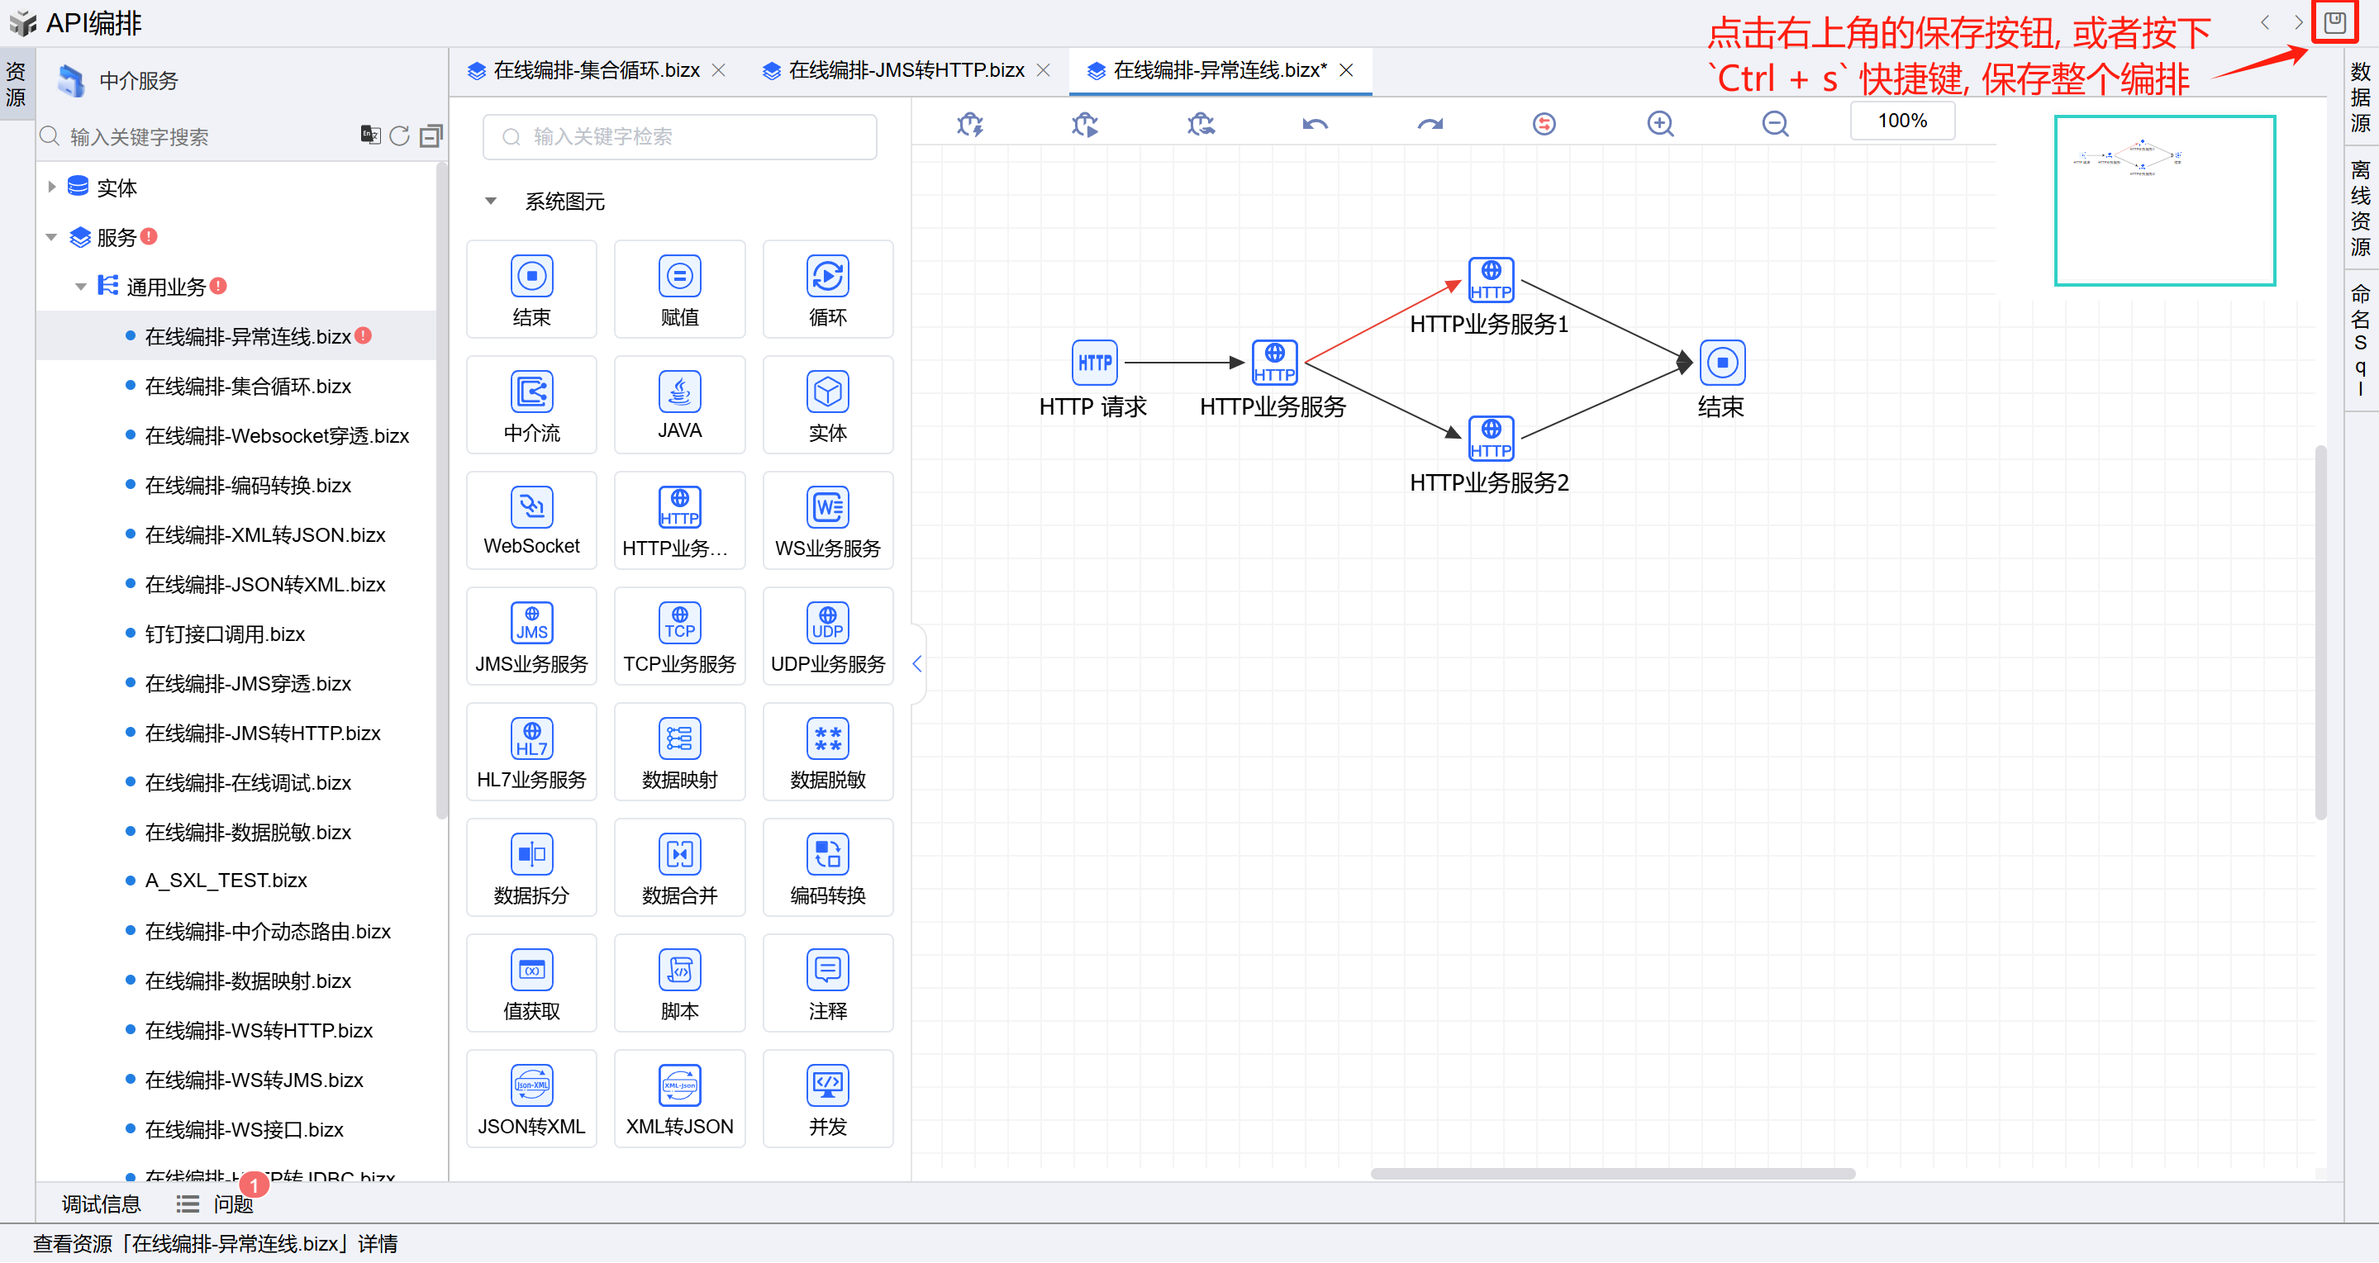2379x1263 pixels.
Task: Collapse the 通用业务 tree node
Action: 80,287
